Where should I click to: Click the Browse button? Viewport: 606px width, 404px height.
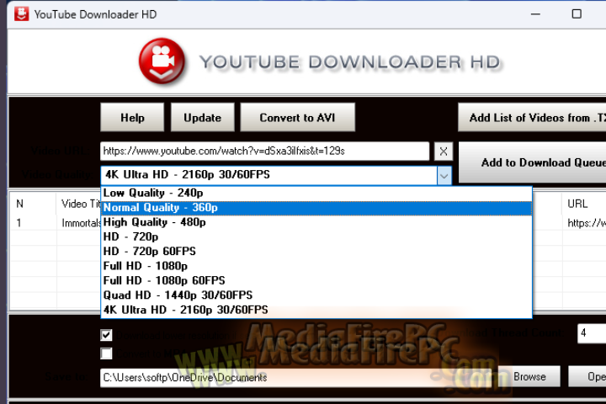pos(529,376)
